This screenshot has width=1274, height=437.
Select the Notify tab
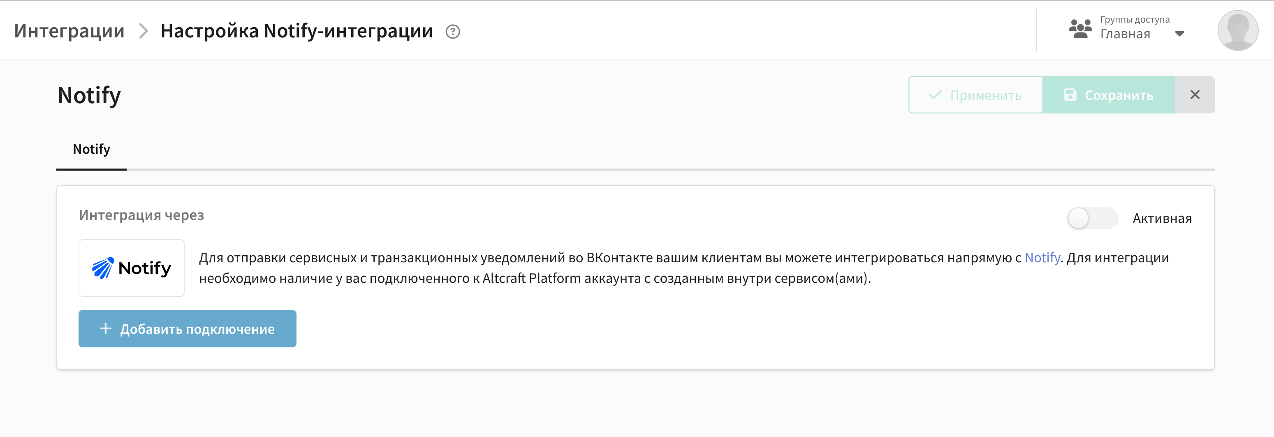click(x=91, y=149)
